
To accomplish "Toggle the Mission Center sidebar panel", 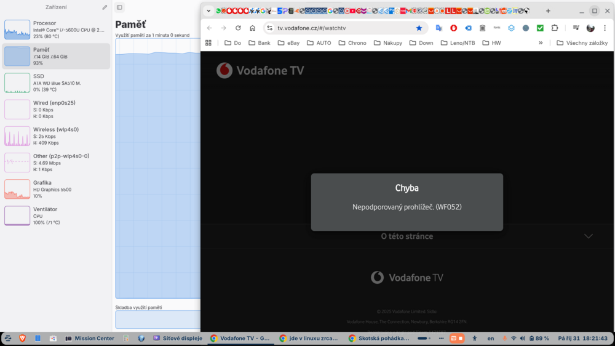I will pyautogui.click(x=119, y=7).
